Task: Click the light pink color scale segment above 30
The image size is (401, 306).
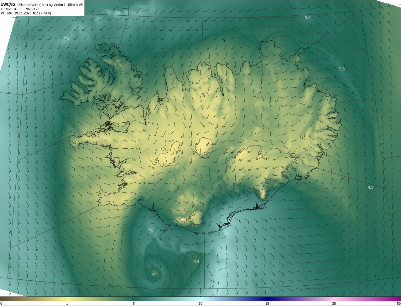Action: (334, 299)
